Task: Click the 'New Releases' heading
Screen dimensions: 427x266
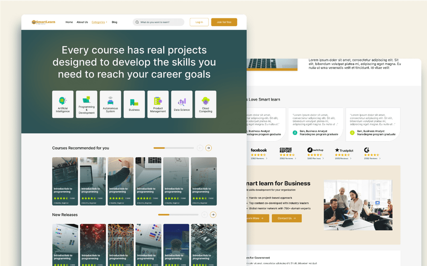Action: [65, 215]
